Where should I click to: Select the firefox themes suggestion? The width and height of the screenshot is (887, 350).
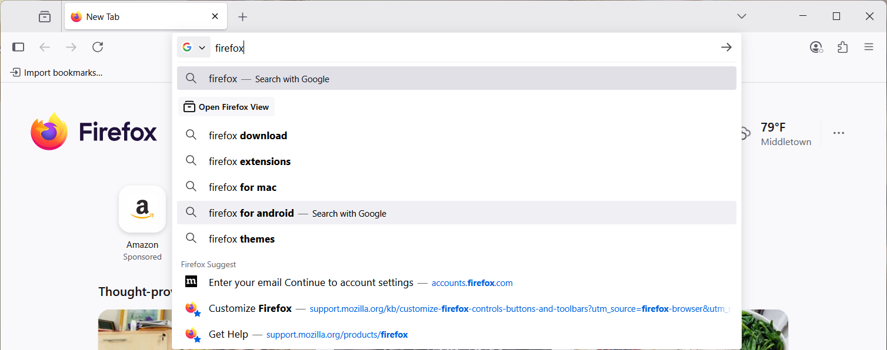pos(241,238)
